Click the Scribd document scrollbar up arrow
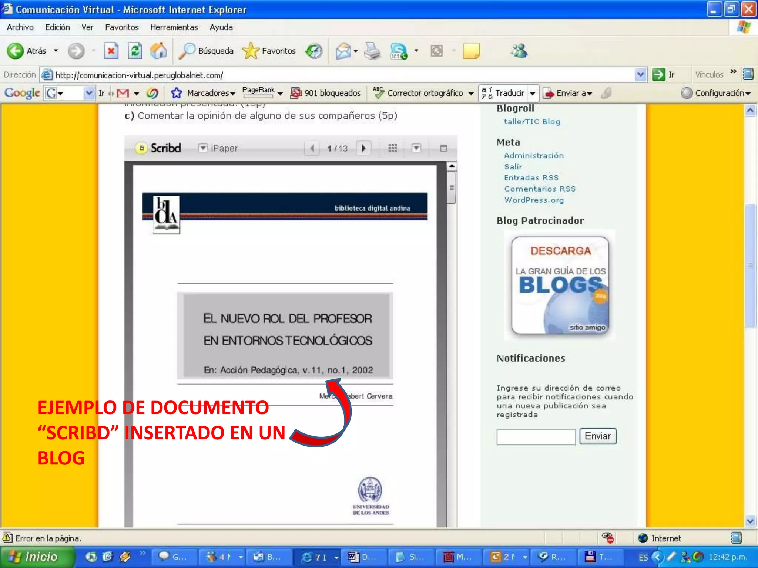The height and width of the screenshot is (568, 758). 452,166
